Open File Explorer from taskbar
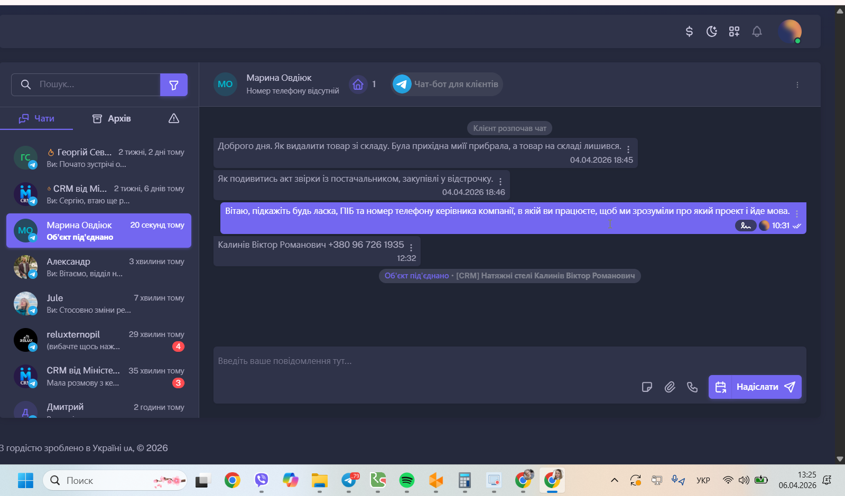 (x=319, y=480)
